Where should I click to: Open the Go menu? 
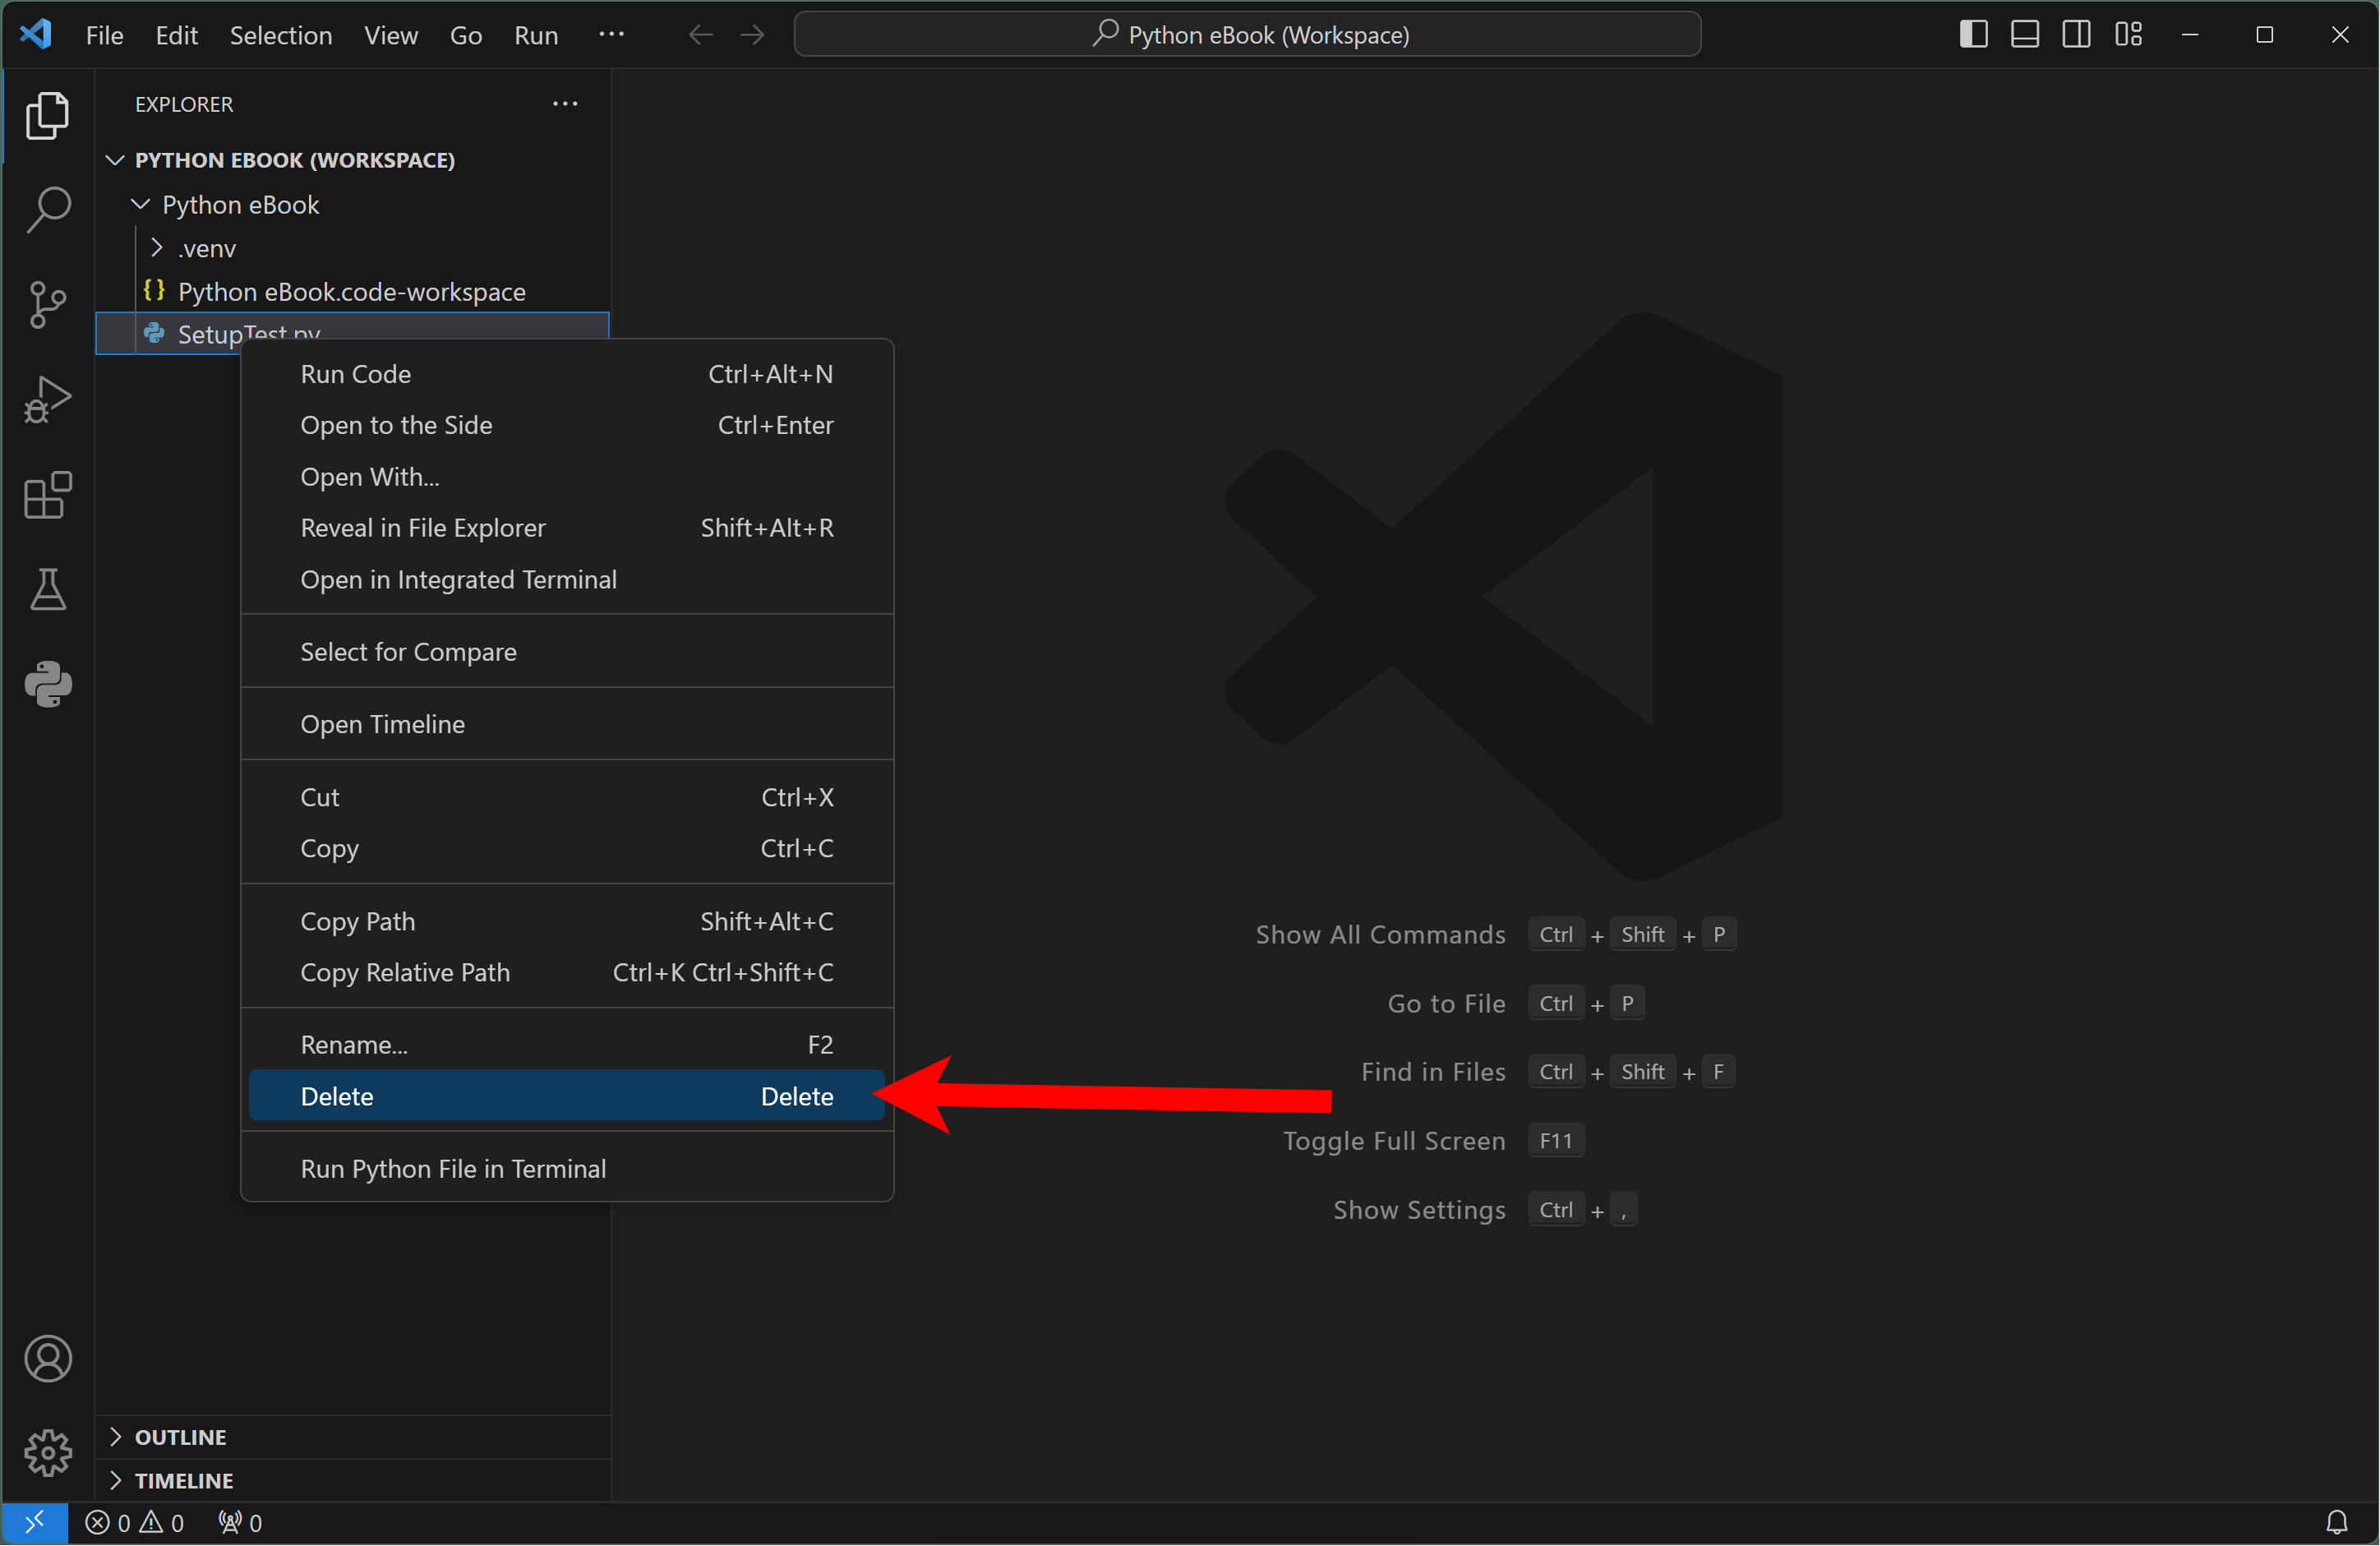pyautogui.click(x=466, y=35)
